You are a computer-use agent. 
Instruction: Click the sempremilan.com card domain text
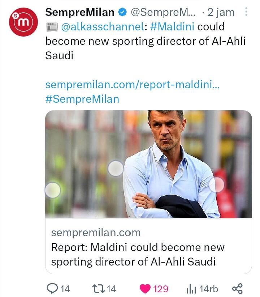point(96,232)
